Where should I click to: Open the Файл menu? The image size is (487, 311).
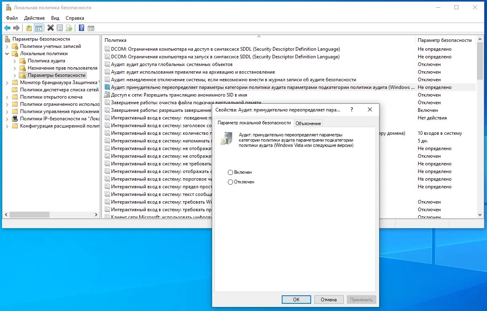(12, 18)
